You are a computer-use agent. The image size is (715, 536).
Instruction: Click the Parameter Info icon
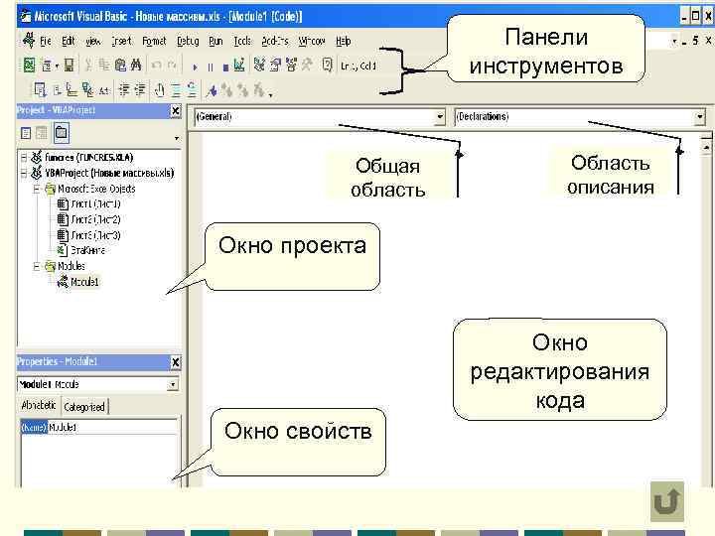pos(87,90)
